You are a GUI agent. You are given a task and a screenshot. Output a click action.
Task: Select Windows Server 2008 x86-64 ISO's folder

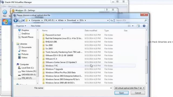coord(60,83)
